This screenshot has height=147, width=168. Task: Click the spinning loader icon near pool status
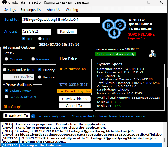point(153,53)
